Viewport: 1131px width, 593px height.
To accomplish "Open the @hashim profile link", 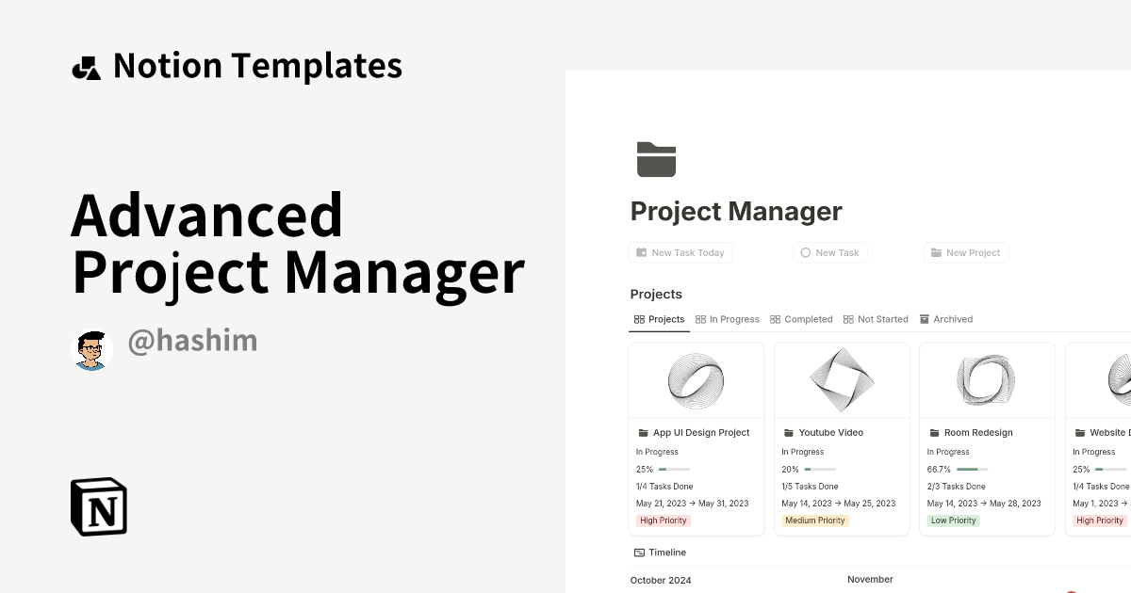I will pos(192,341).
